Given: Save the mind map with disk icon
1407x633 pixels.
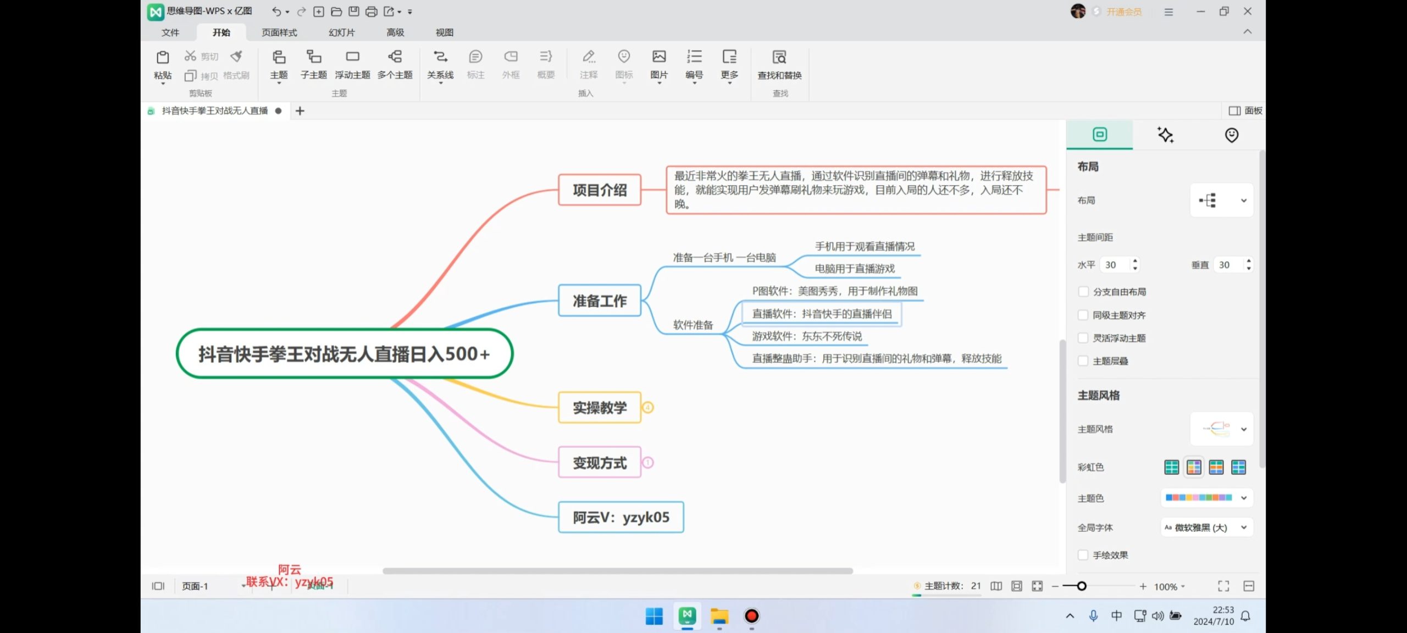Looking at the screenshot, I should click(x=354, y=11).
